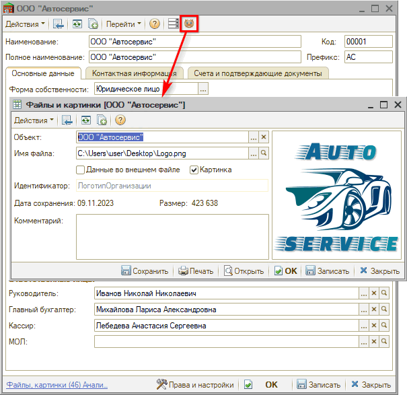
Task: Clear the Объект field using X button
Action: tap(264, 137)
